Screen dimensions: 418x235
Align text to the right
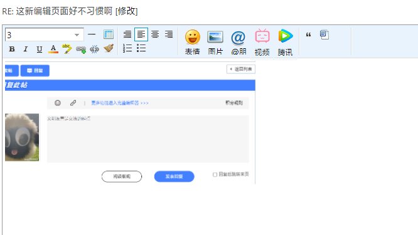tap(169, 34)
